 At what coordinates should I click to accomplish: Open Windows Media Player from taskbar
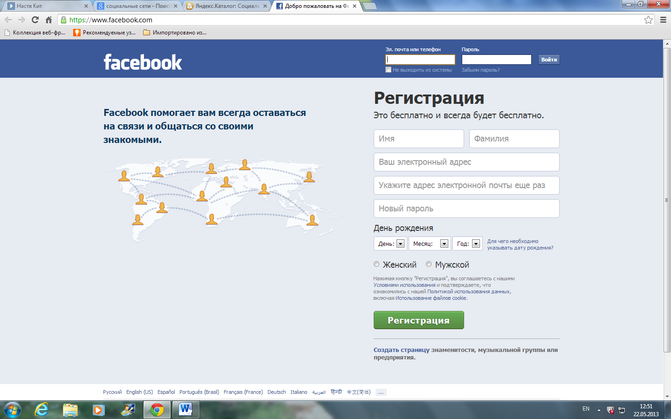click(x=98, y=410)
